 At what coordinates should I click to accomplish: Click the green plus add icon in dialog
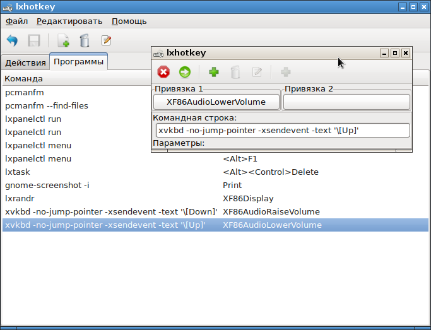tap(214, 72)
